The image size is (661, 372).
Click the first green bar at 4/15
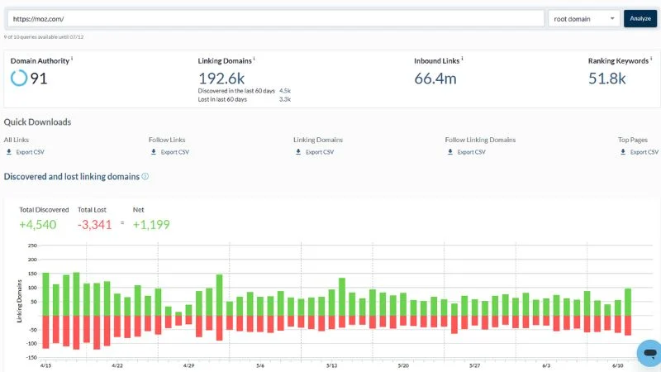pos(46,294)
